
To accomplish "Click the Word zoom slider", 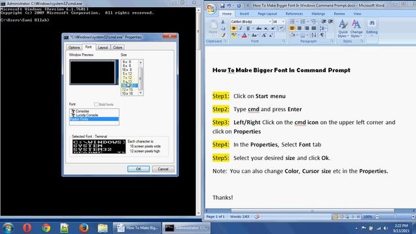I will [395, 216].
